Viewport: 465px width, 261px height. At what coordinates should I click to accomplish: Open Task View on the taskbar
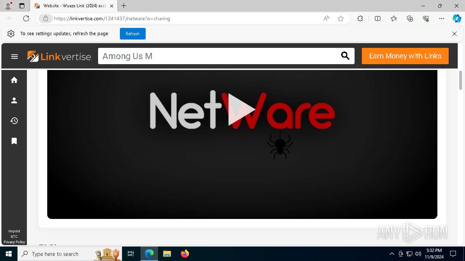[131, 254]
